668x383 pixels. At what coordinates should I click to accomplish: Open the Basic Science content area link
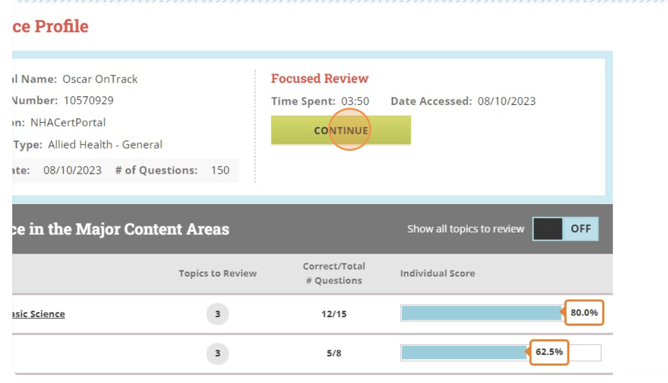(38, 314)
